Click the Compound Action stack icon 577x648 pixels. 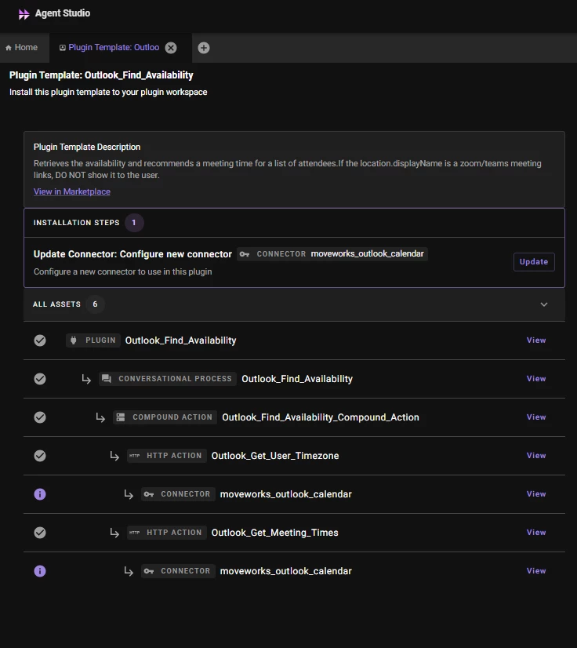point(121,417)
